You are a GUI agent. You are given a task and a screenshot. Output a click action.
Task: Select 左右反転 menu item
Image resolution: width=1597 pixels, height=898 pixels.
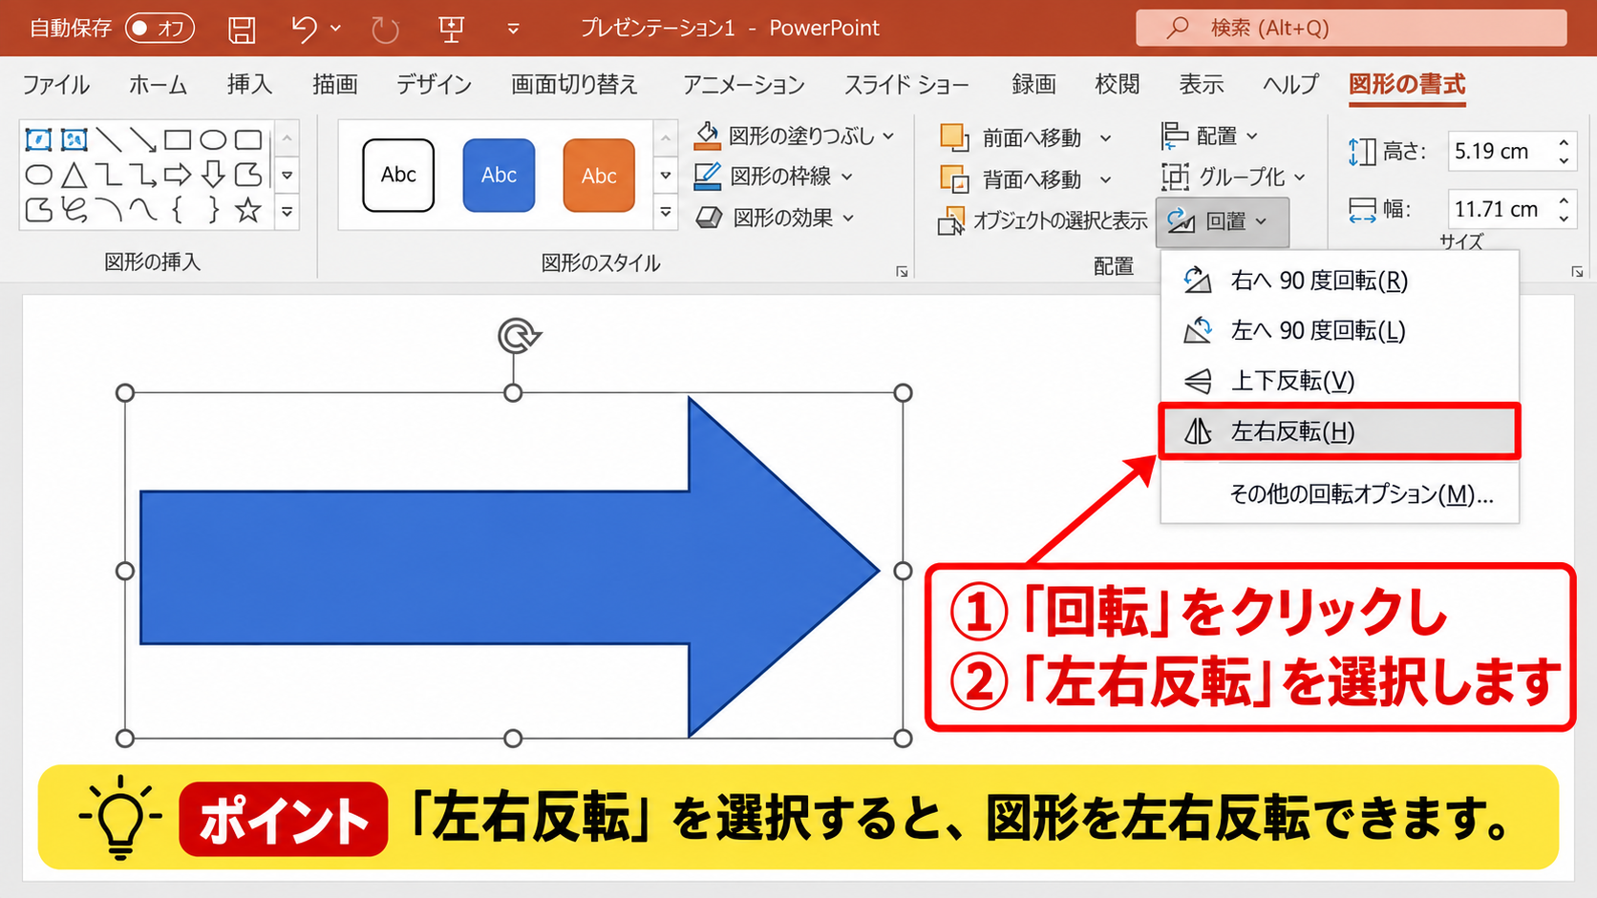coord(1339,431)
